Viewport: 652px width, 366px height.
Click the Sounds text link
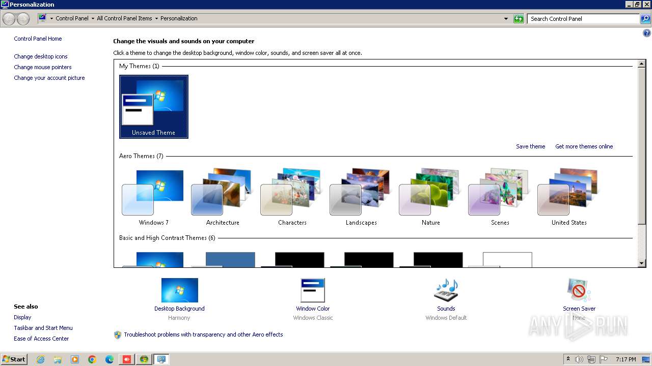point(446,309)
